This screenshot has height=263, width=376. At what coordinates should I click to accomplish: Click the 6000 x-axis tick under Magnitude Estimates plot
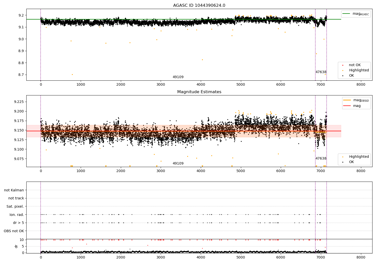281,171
